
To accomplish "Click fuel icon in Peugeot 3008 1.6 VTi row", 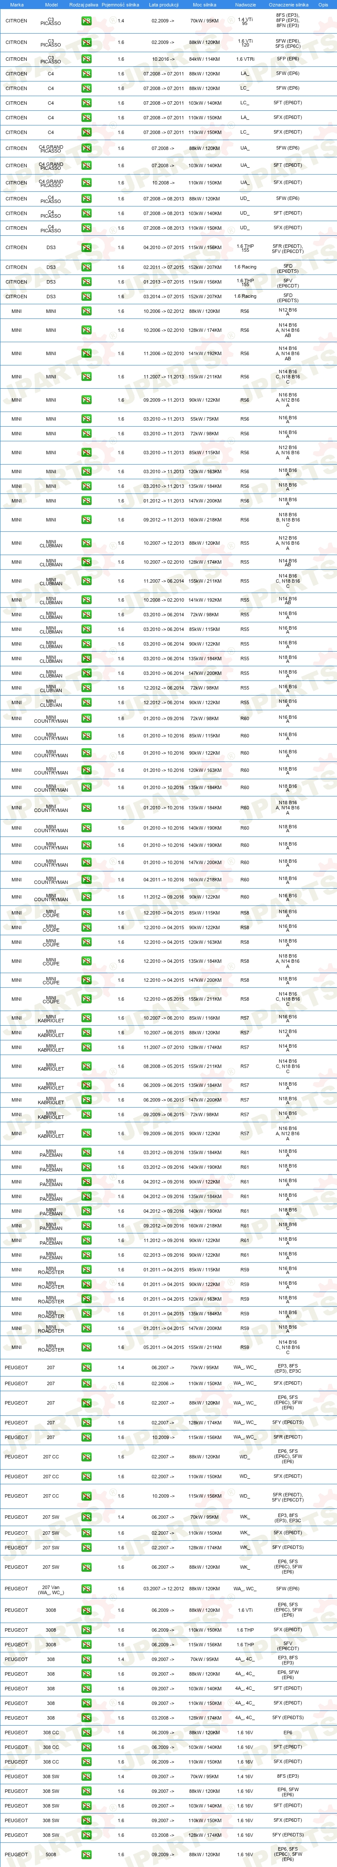I will (x=86, y=1611).
